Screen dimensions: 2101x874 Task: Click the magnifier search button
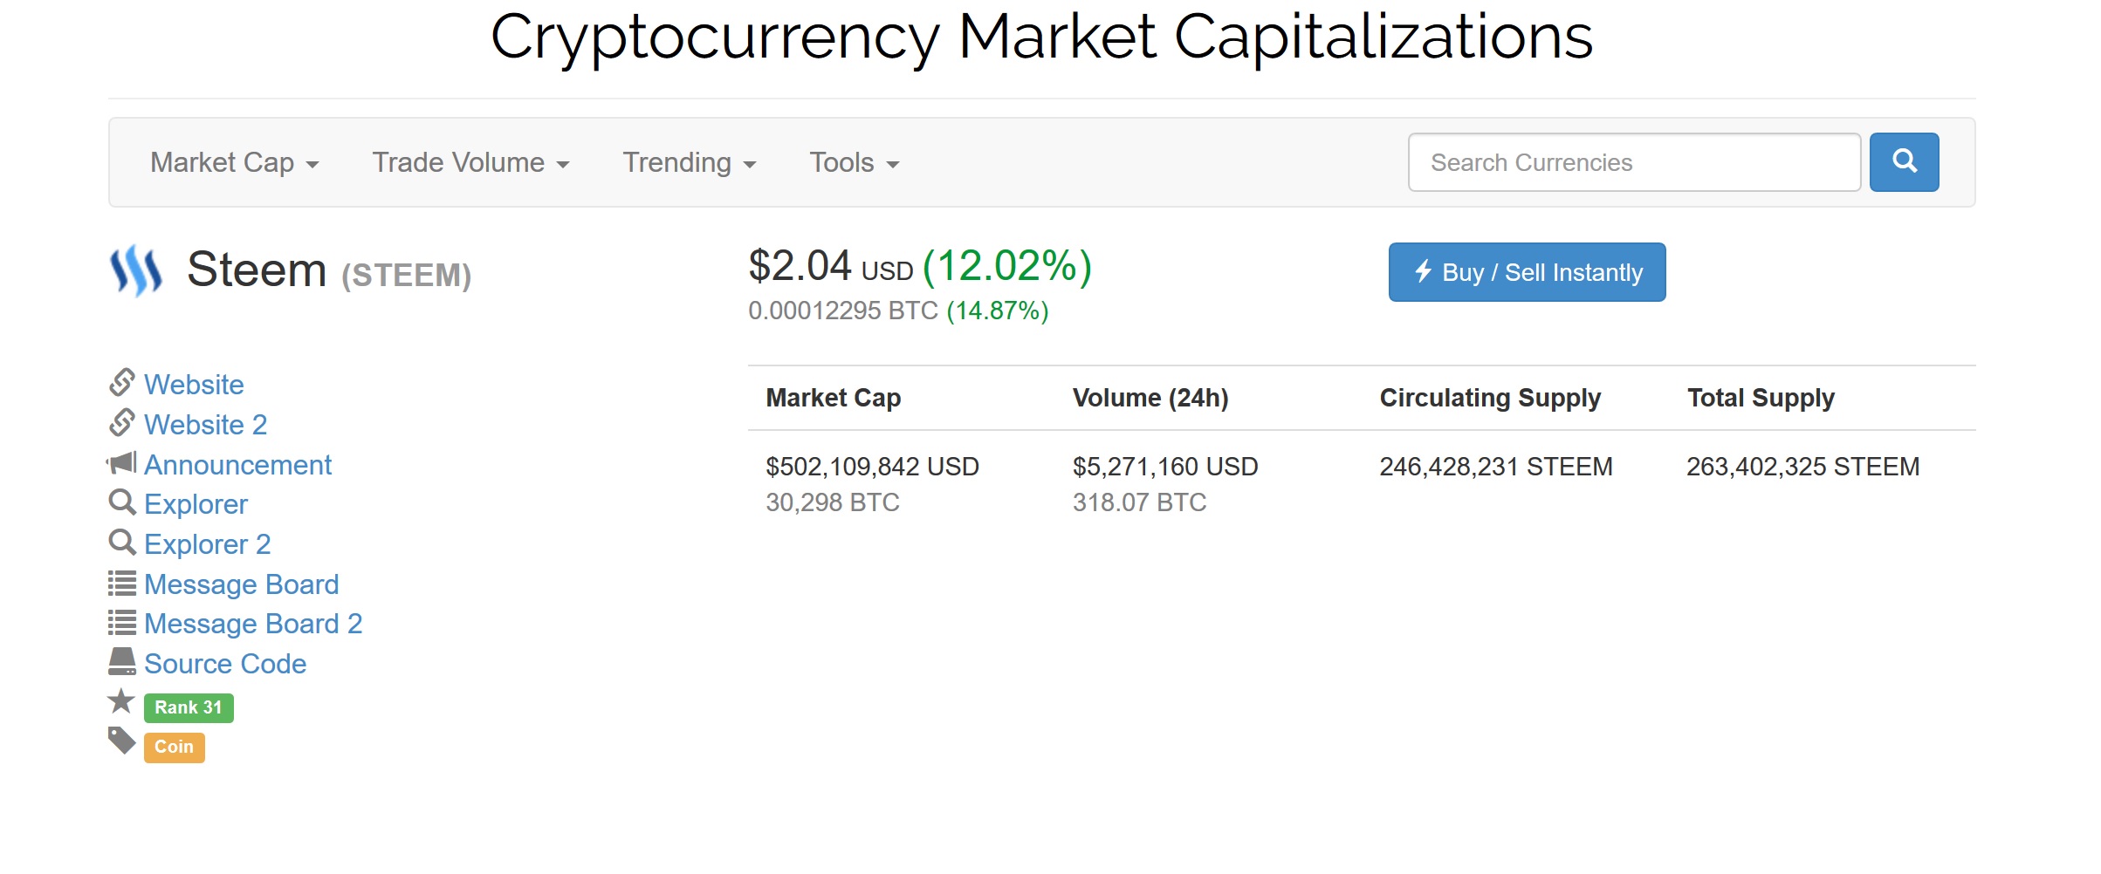[1904, 162]
